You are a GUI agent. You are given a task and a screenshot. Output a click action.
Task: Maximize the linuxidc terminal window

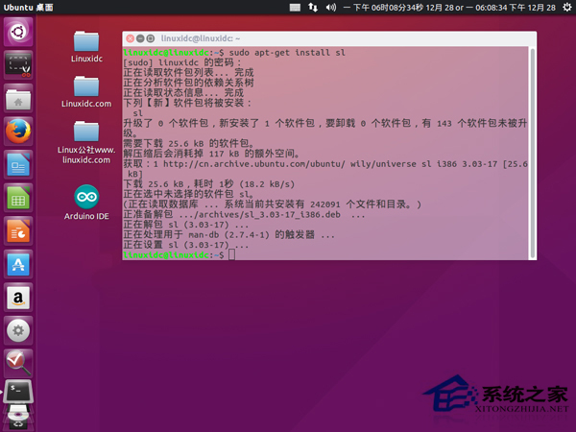pos(151,38)
